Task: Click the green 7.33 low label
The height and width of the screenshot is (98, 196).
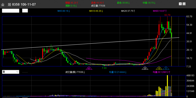Action: pos(104,68)
